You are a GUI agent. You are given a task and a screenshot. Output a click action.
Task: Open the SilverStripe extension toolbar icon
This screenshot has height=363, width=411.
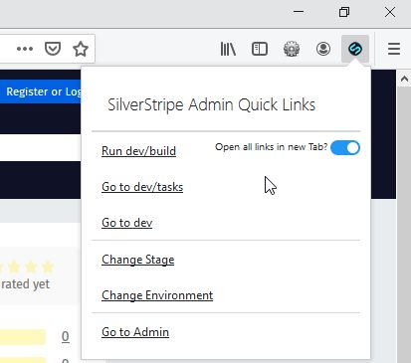[x=355, y=49]
